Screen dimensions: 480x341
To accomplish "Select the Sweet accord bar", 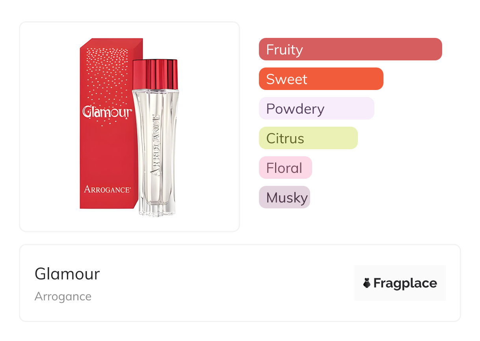I will [321, 79].
